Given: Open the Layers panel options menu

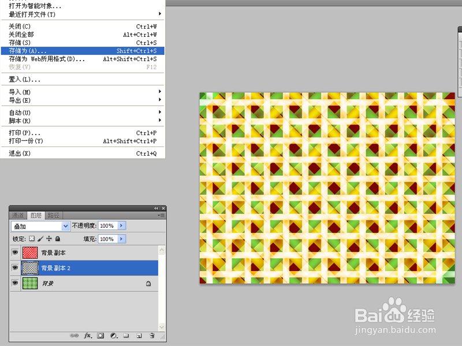Looking at the screenshot, I should point(161,215).
